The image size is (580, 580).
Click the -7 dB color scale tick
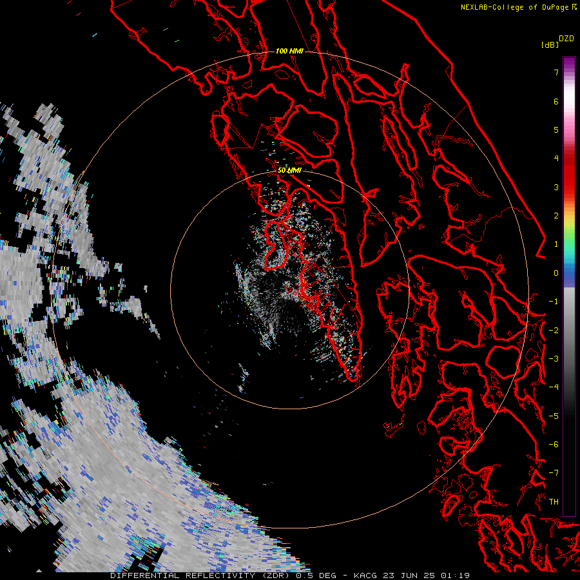point(554,473)
